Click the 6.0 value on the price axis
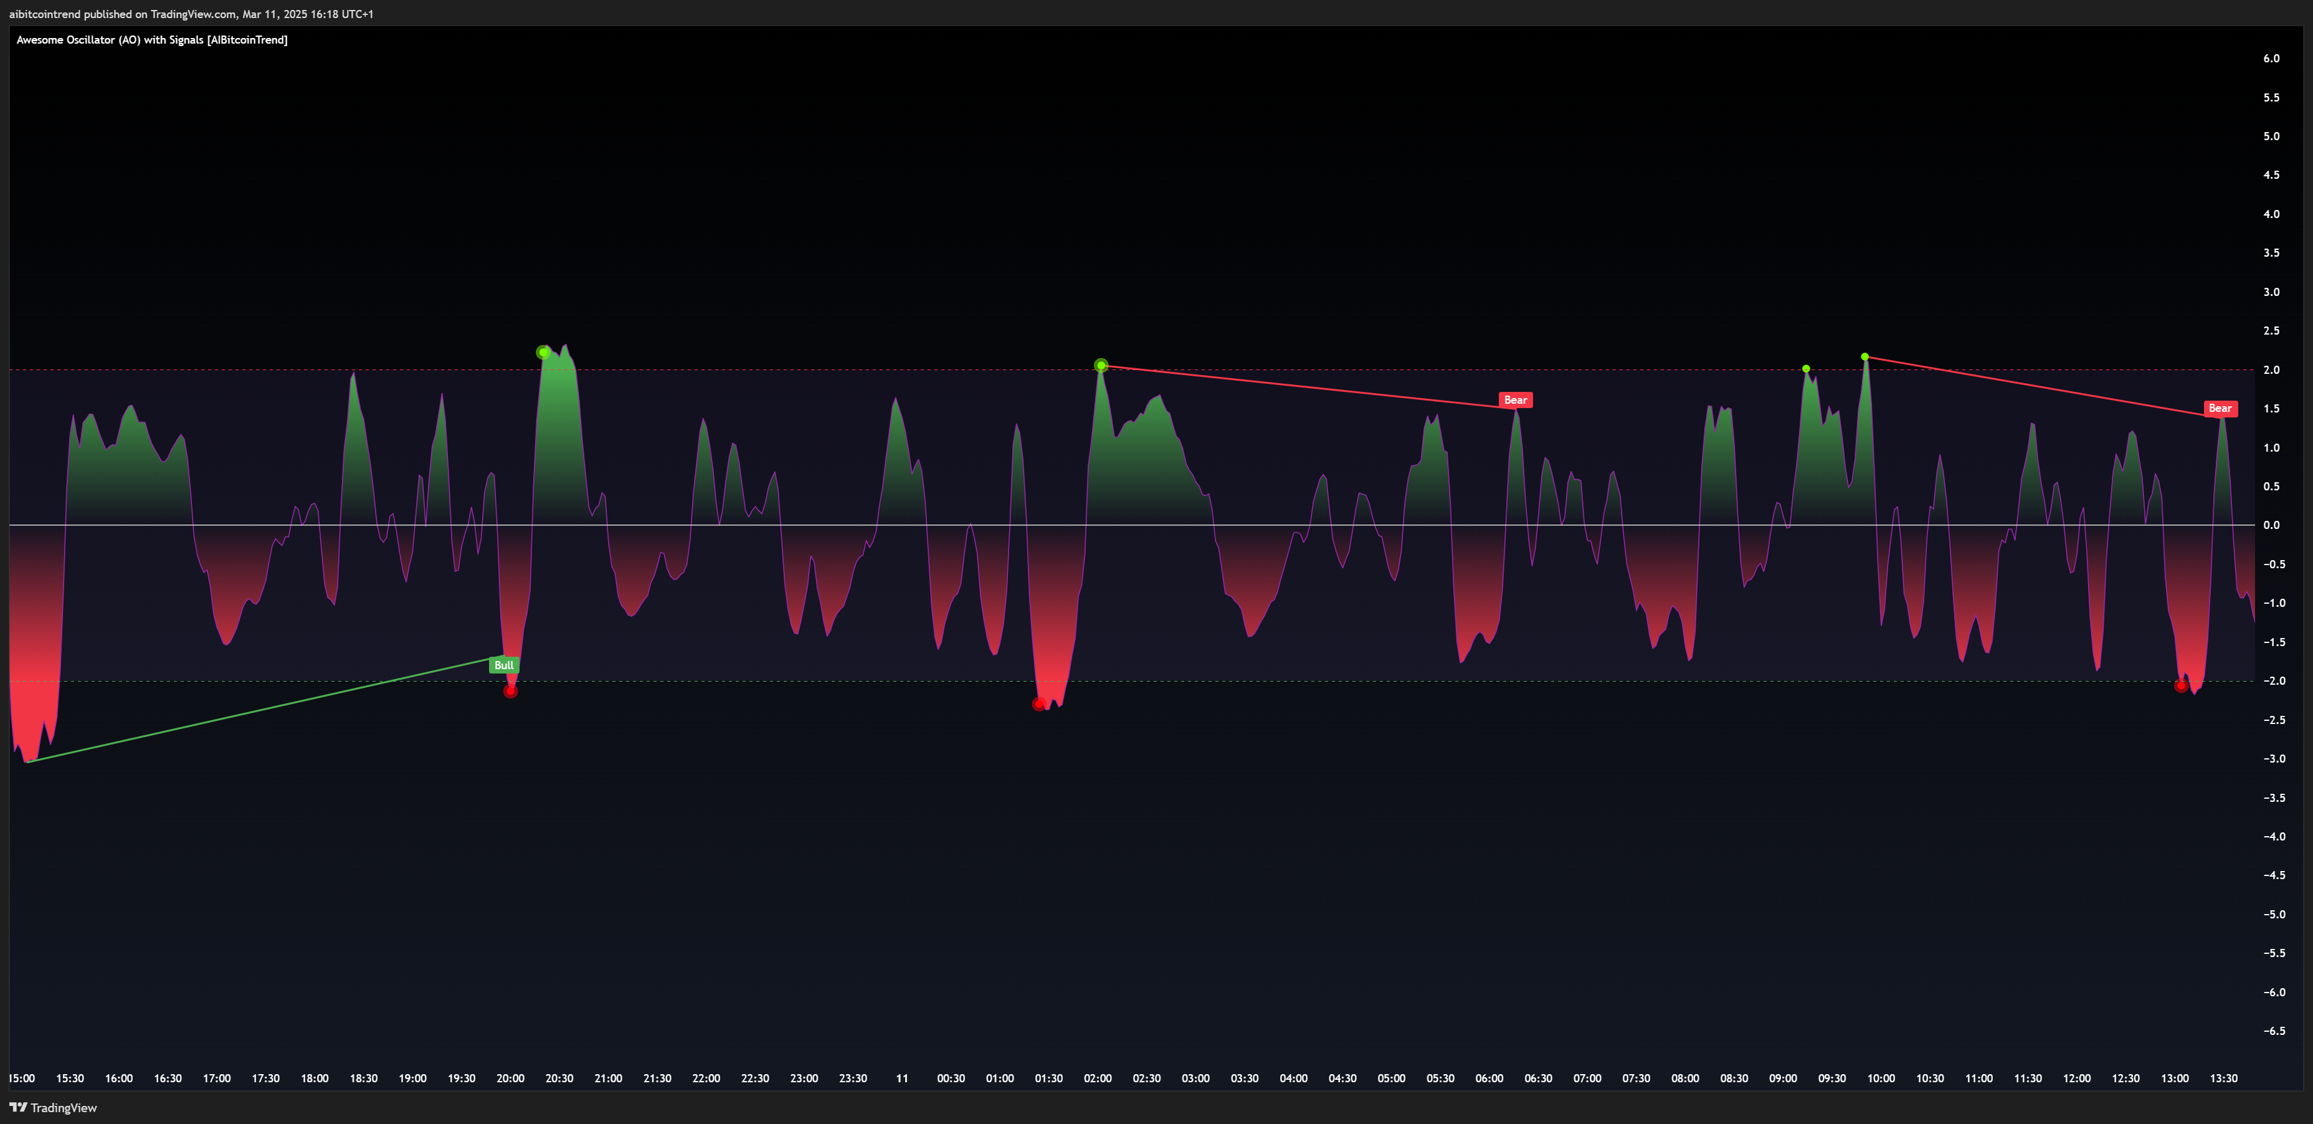This screenshot has height=1124, width=2313. coord(2271,59)
